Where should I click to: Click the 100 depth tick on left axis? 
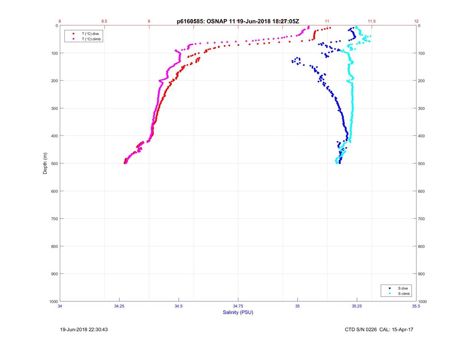pos(54,53)
